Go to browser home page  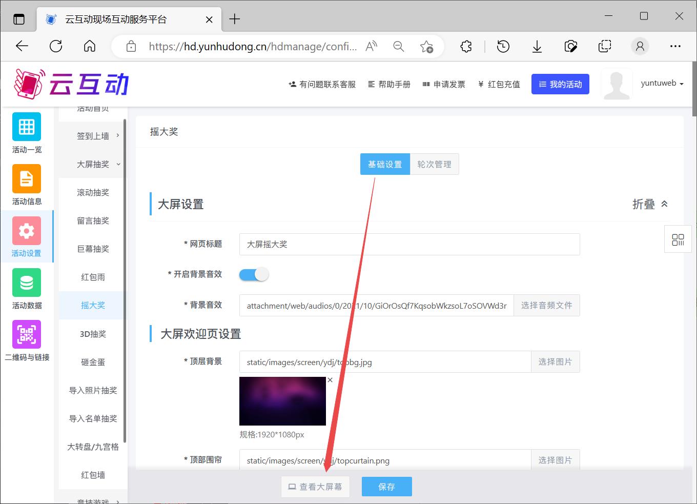coord(90,46)
